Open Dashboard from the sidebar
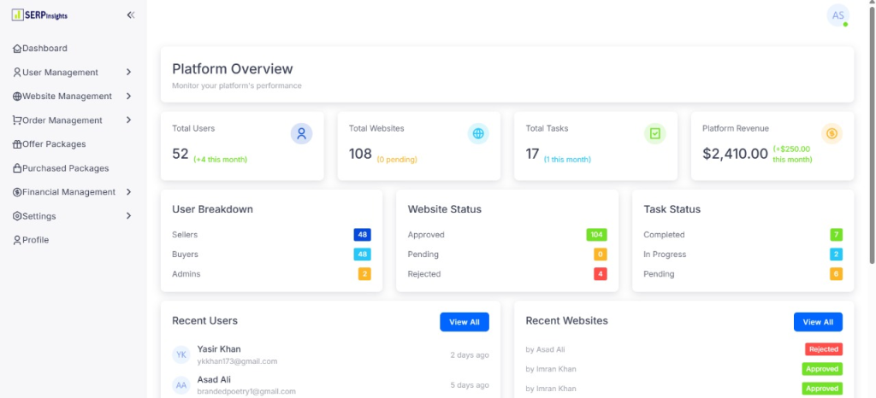The image size is (876, 398). 44,49
